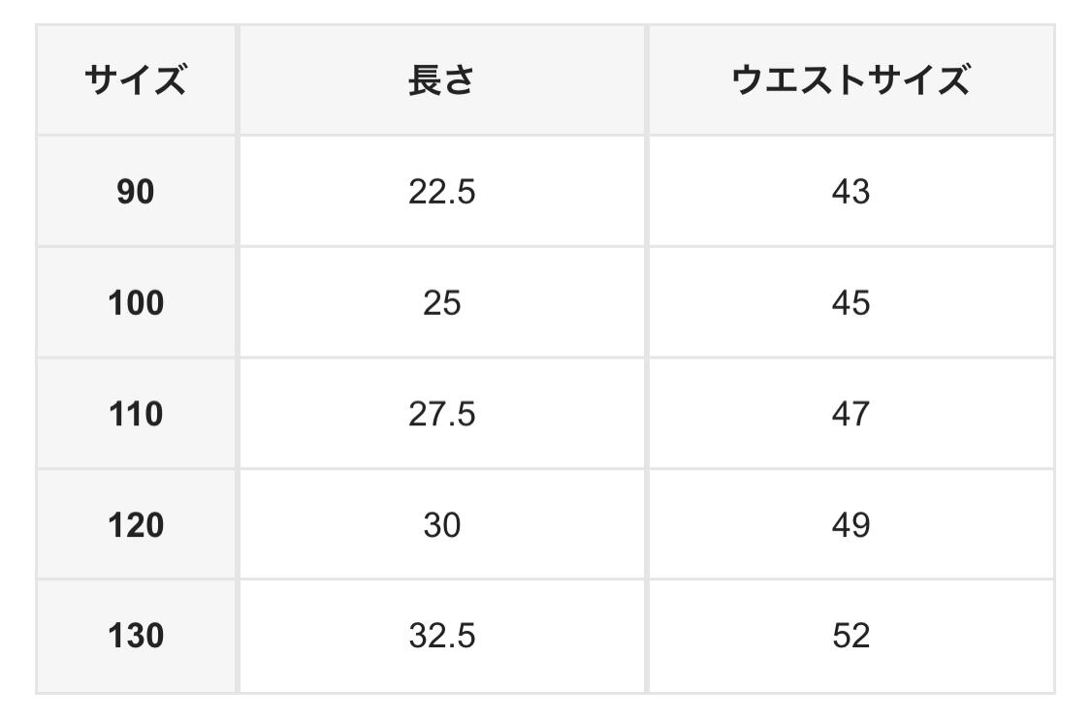Select the size 130 row label
This screenshot has width=1091, height=719.
(136, 637)
